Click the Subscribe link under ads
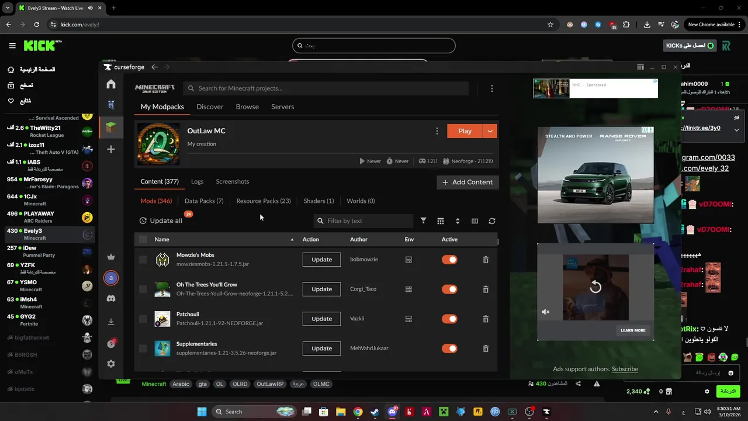748x421 pixels. point(625,369)
